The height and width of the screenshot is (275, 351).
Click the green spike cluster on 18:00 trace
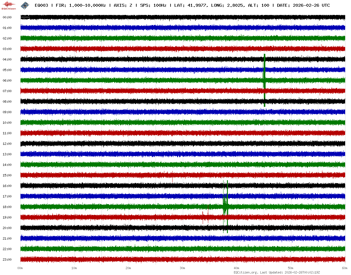point(226,207)
